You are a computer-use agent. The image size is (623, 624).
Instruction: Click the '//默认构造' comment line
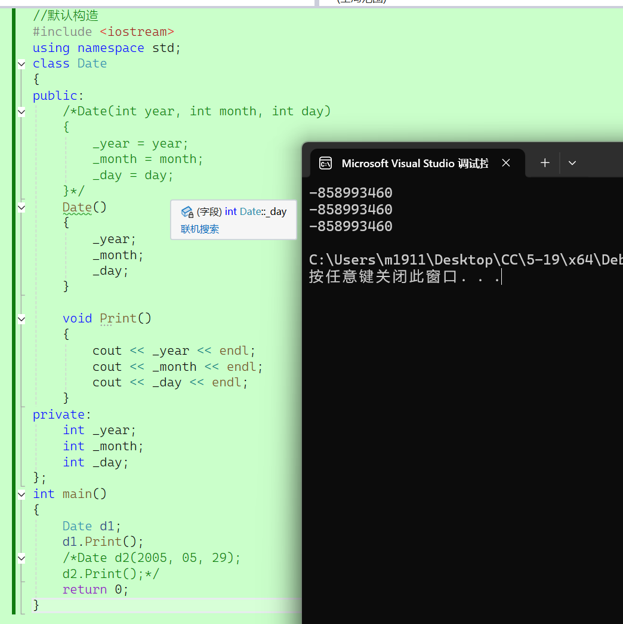[x=66, y=16]
